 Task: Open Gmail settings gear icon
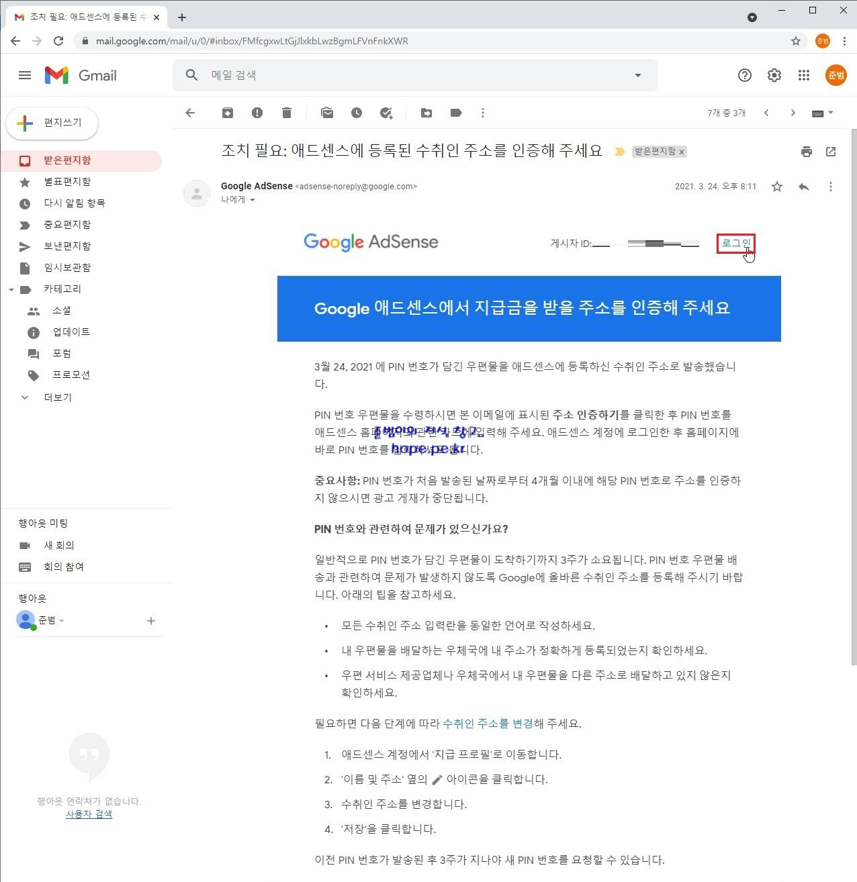pyautogui.click(x=774, y=75)
